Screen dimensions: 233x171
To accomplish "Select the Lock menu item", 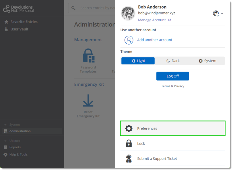I will (173, 144).
